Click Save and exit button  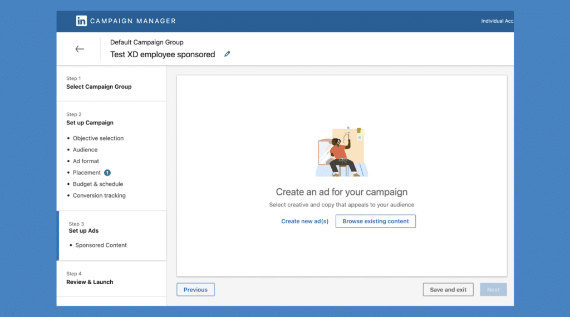[x=448, y=290]
